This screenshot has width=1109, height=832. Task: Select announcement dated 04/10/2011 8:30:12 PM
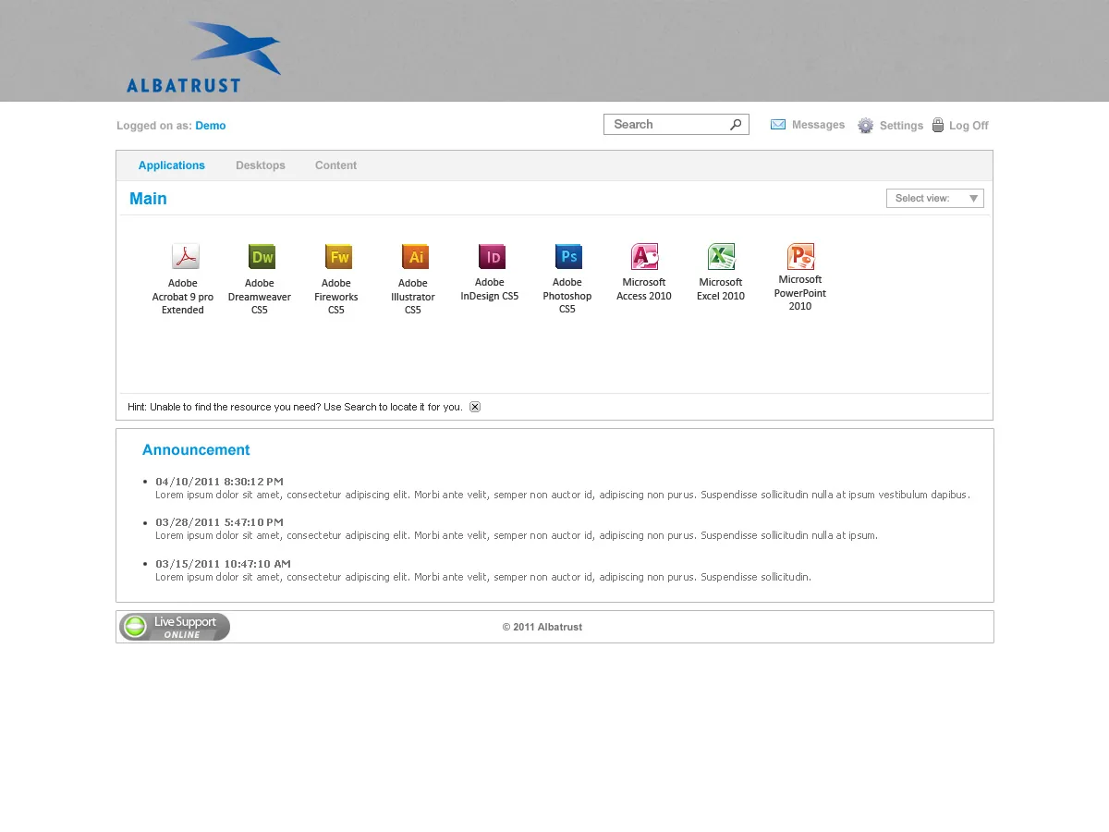click(219, 482)
